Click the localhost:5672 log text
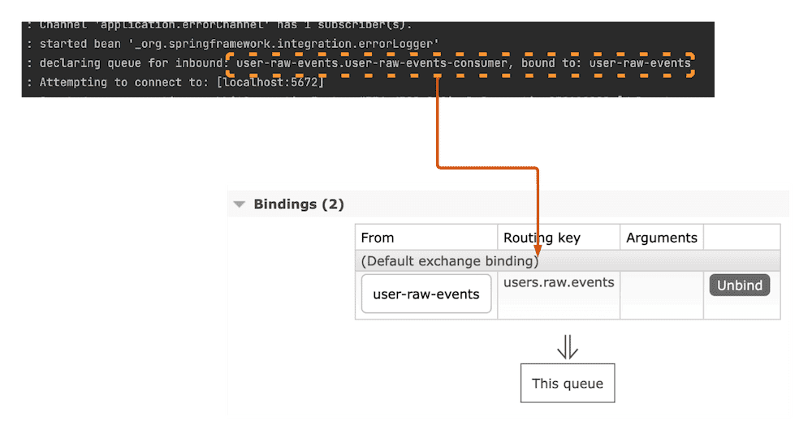The height and width of the screenshot is (438, 812). pyautogui.click(x=271, y=82)
